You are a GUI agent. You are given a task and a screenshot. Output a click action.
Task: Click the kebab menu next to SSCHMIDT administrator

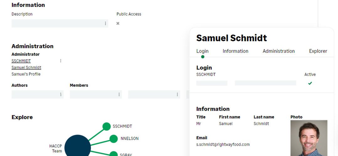tap(61, 61)
